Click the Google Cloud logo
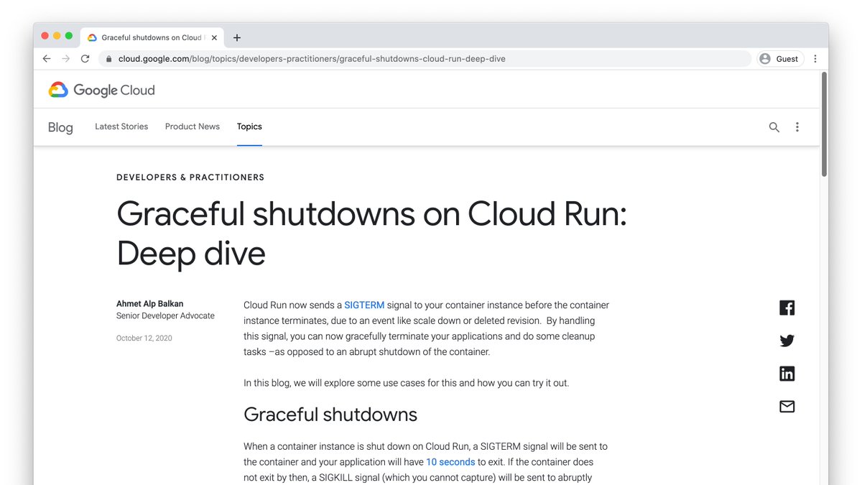Screen dimensions: 862x485 click(x=101, y=90)
